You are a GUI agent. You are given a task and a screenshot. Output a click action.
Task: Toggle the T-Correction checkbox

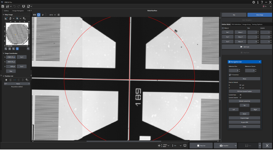click(230, 75)
